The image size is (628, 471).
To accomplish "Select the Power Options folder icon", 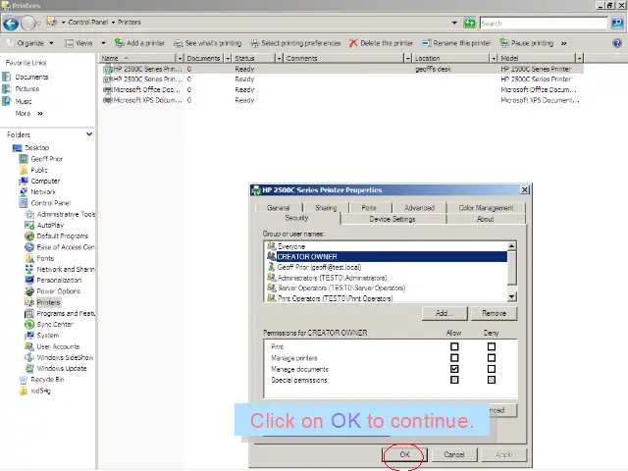I will tap(29, 291).
